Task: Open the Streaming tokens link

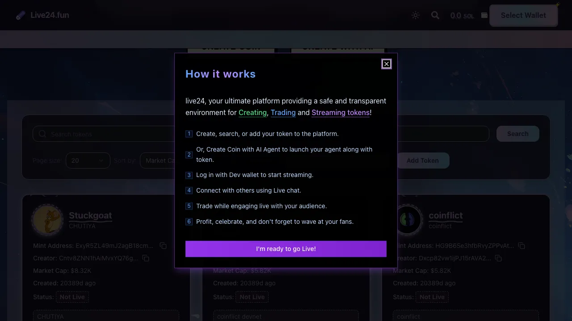Action: click(341, 112)
